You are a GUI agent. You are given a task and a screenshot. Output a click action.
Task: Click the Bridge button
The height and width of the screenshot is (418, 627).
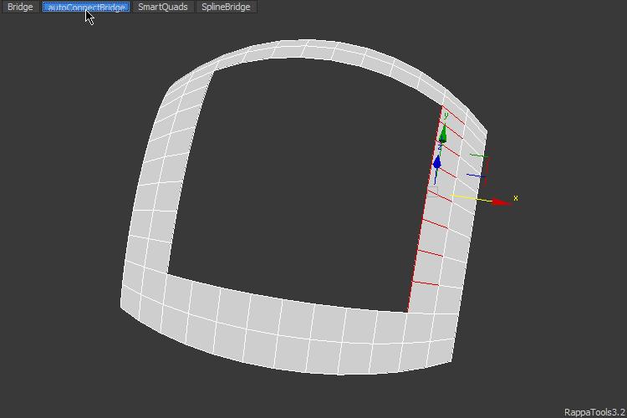pyautogui.click(x=20, y=7)
